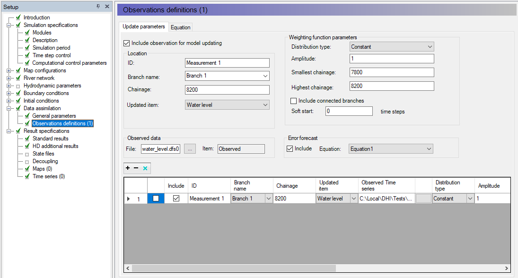Switch to the Equation tab
Image resolution: width=518 pixels, height=278 pixels.
[180, 27]
